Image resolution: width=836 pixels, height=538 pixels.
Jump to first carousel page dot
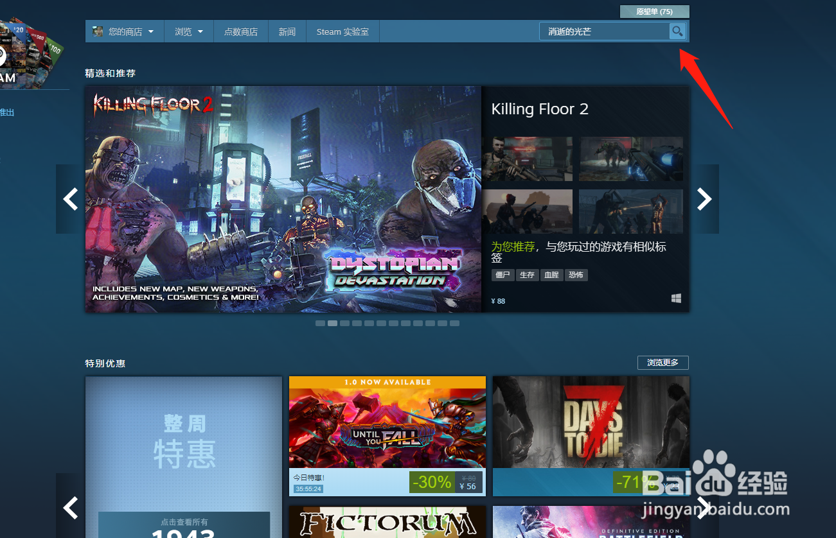click(x=320, y=324)
